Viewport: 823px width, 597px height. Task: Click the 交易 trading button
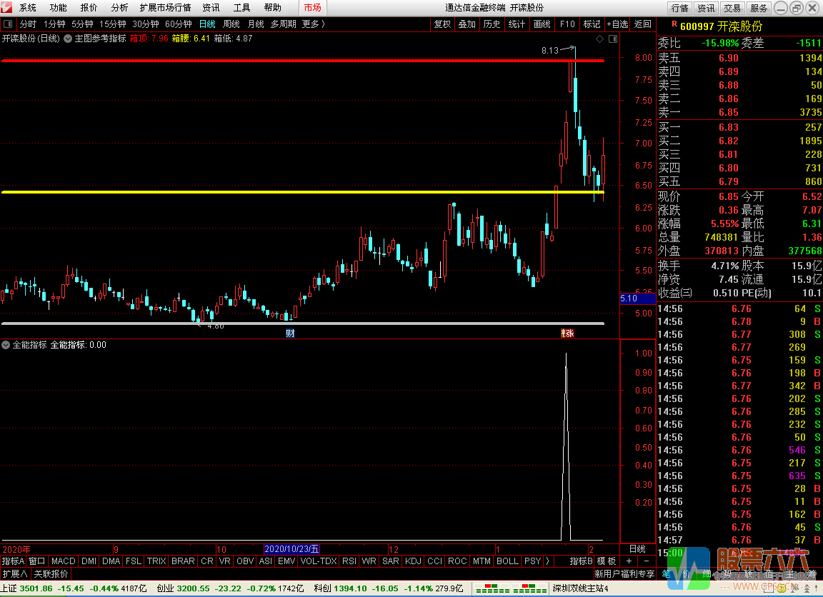(732, 8)
